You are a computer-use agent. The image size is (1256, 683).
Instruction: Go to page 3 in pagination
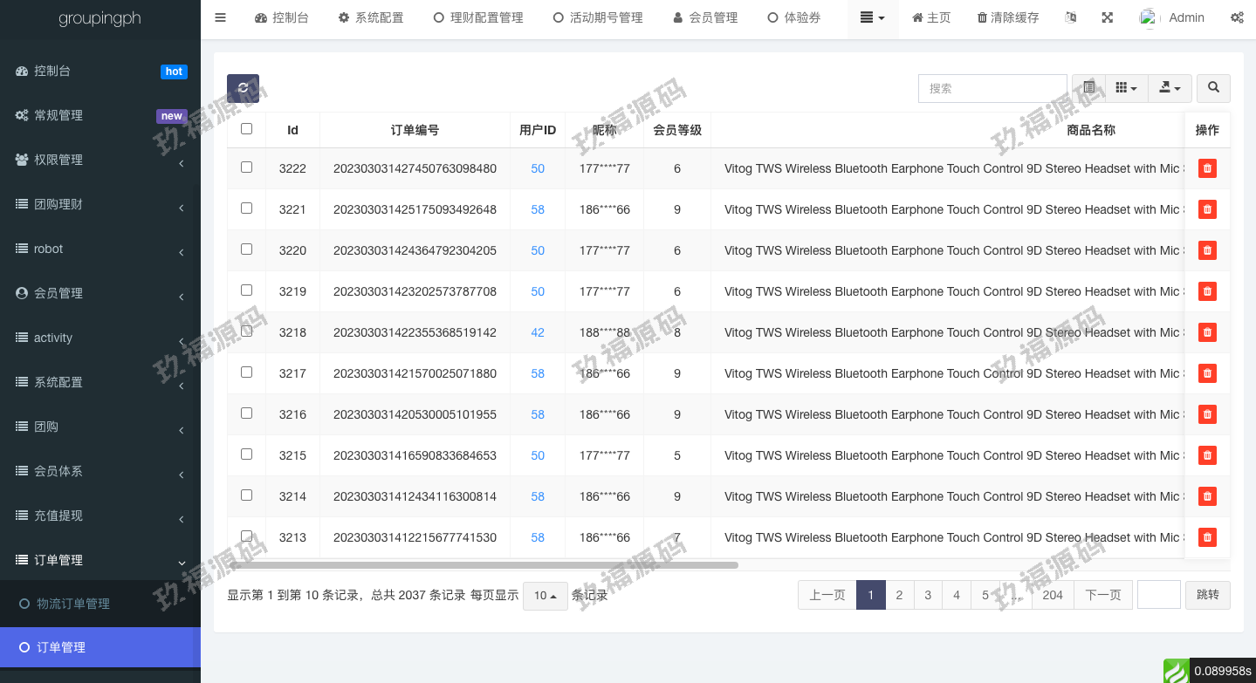(928, 595)
